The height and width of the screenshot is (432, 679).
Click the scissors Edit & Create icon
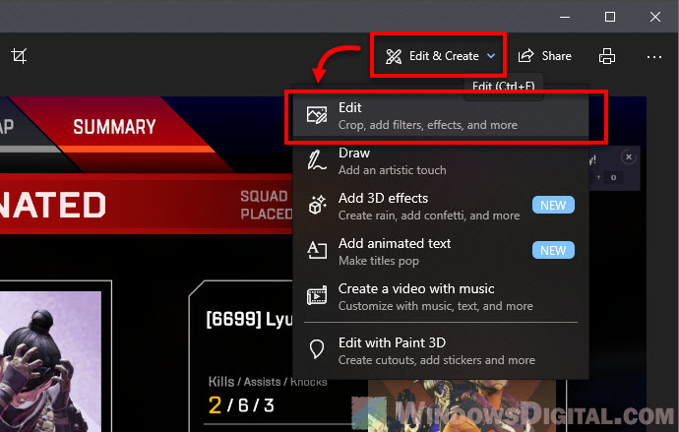(x=394, y=56)
